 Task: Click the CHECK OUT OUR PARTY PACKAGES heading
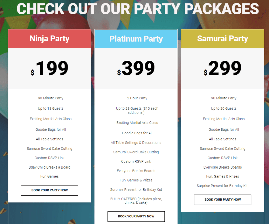coord(134,9)
